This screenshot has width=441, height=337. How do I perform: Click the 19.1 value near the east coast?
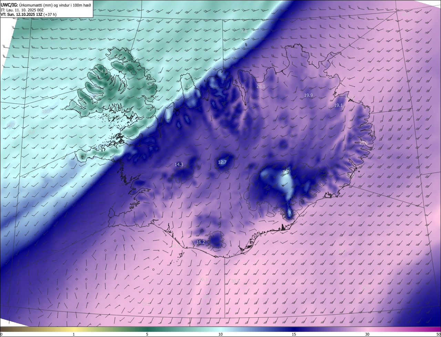pyautogui.click(x=338, y=105)
